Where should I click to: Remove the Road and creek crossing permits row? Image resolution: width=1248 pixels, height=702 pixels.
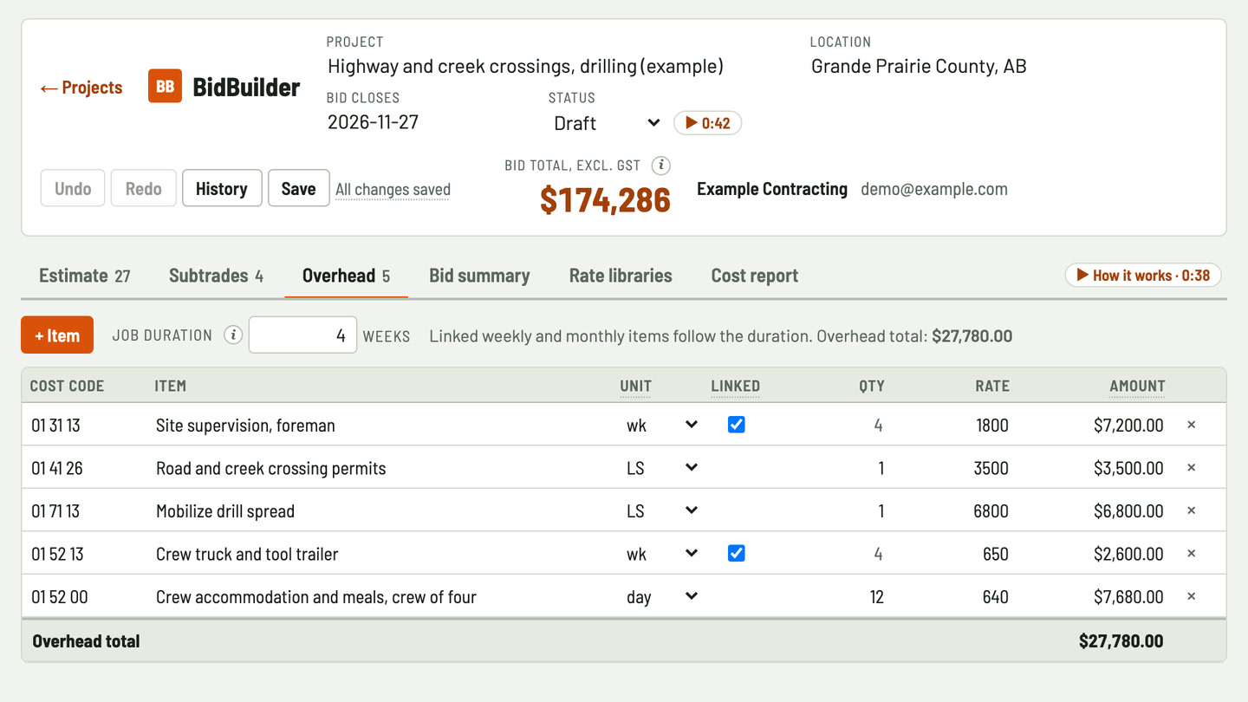(x=1192, y=468)
